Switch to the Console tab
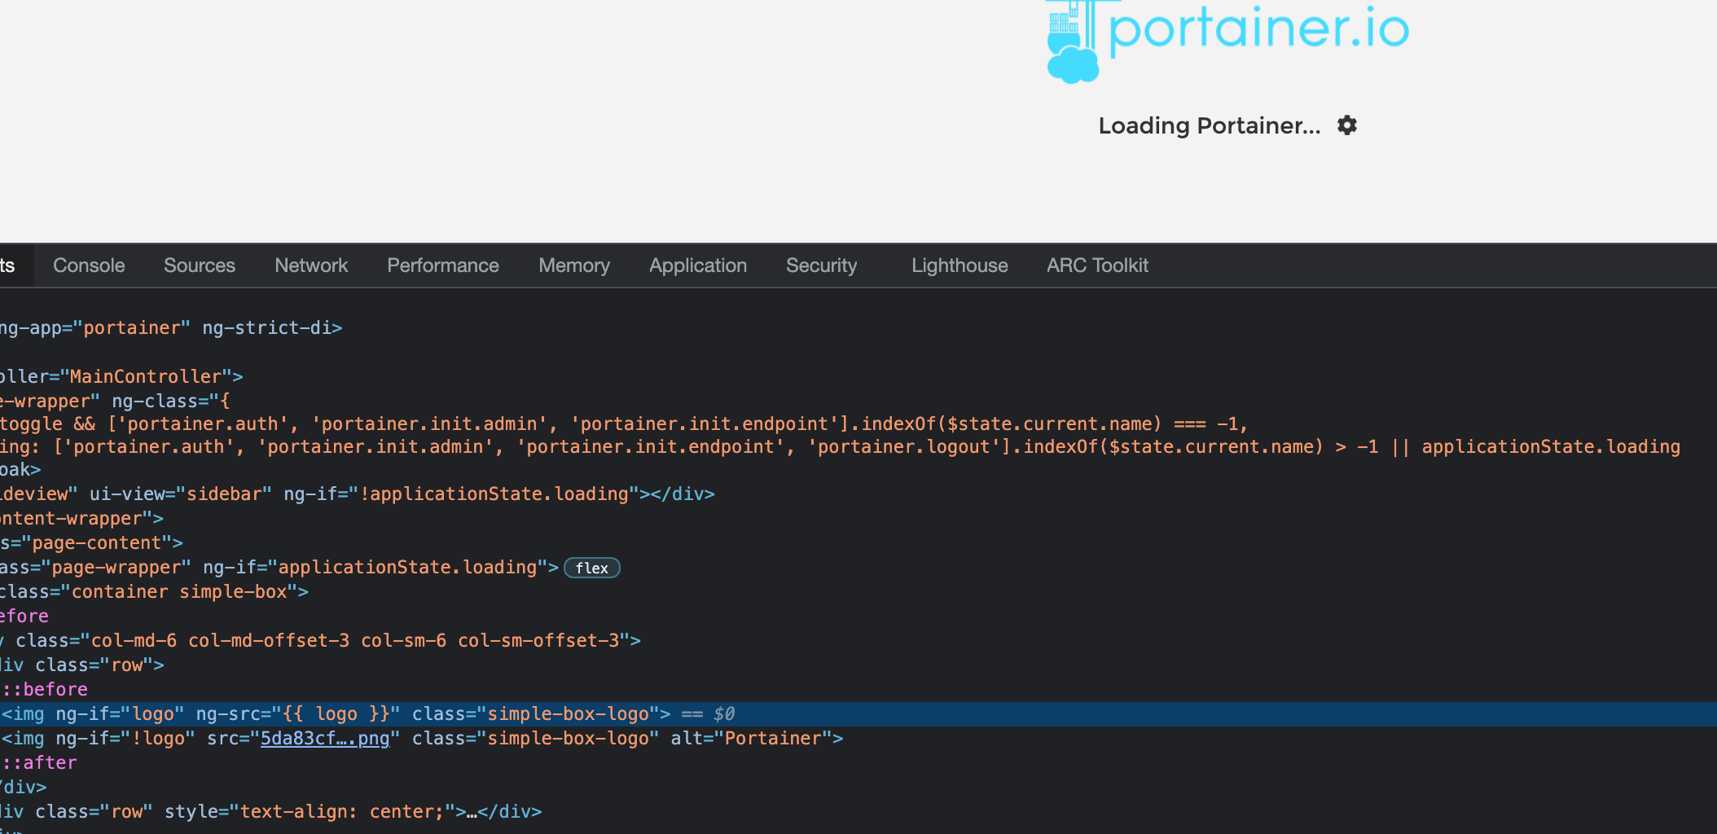 click(x=89, y=265)
